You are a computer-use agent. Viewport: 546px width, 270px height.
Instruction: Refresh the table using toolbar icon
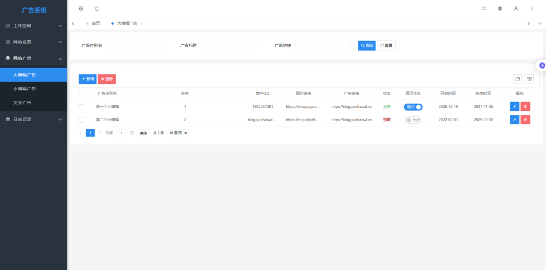point(517,79)
